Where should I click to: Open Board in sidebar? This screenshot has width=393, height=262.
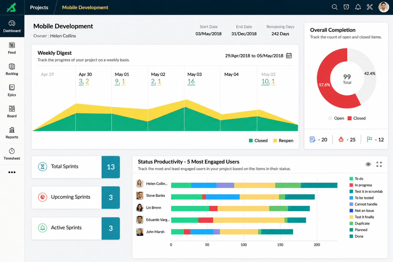pos(12,112)
